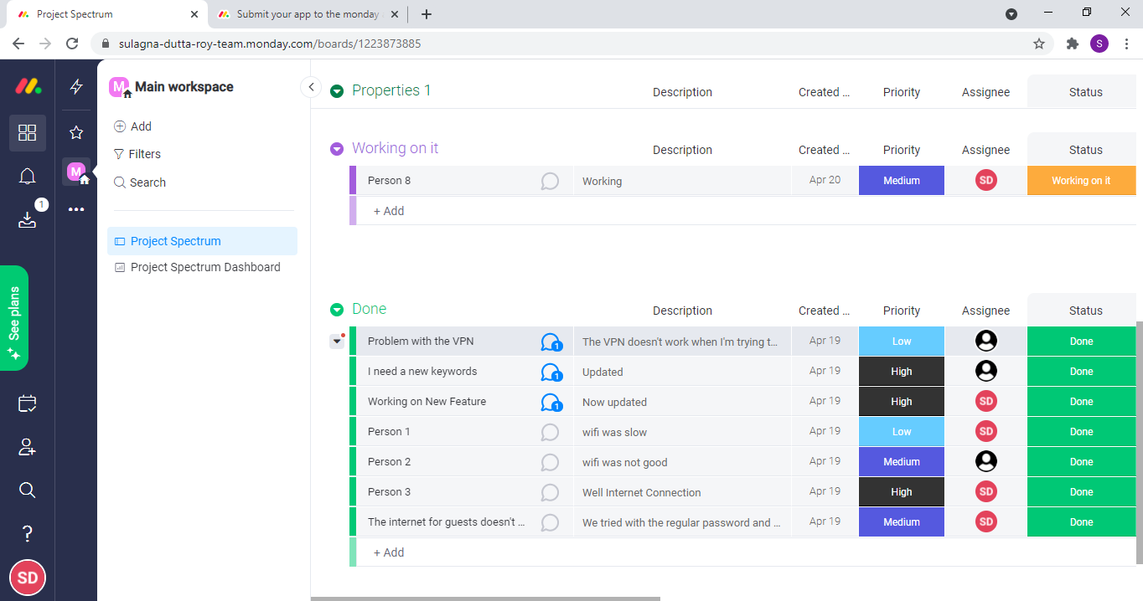
Task: Open the See plans banner
Action: [15, 318]
